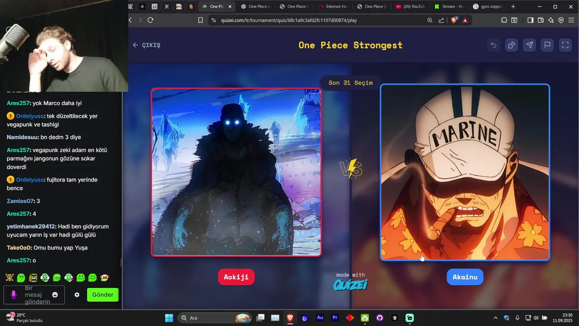
Task: Click the taskbar search box Ara
Action: [214, 318]
